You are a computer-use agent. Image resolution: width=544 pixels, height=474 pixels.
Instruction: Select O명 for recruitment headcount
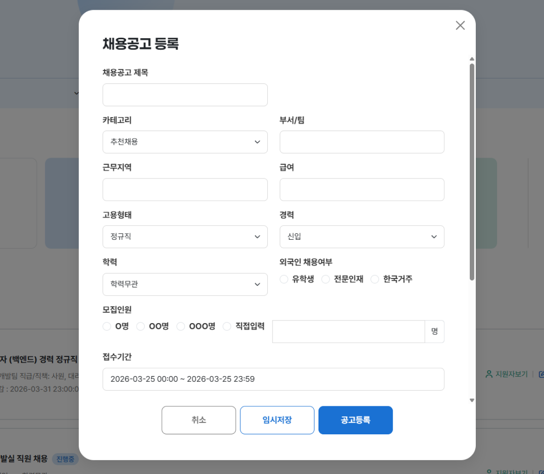[106, 326]
